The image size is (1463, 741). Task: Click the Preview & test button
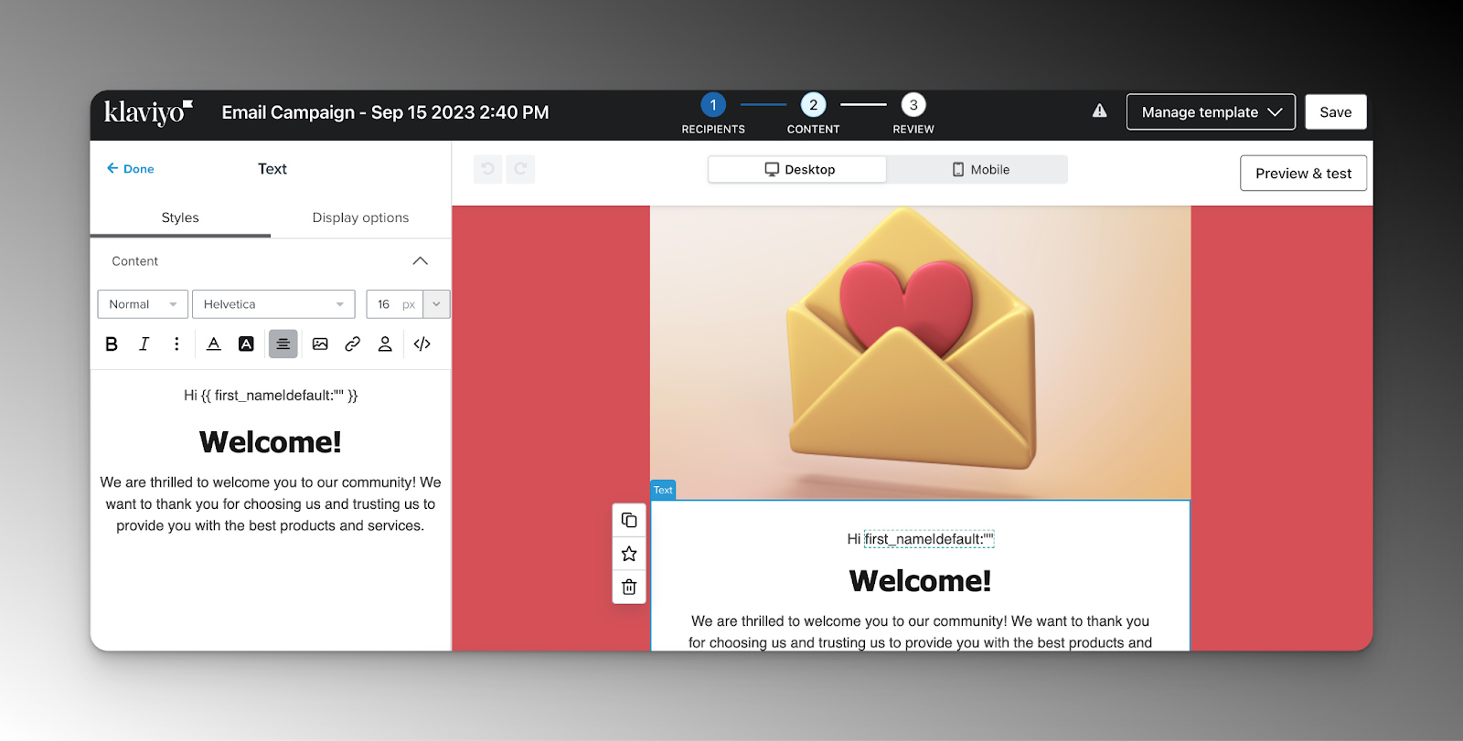pyautogui.click(x=1303, y=174)
